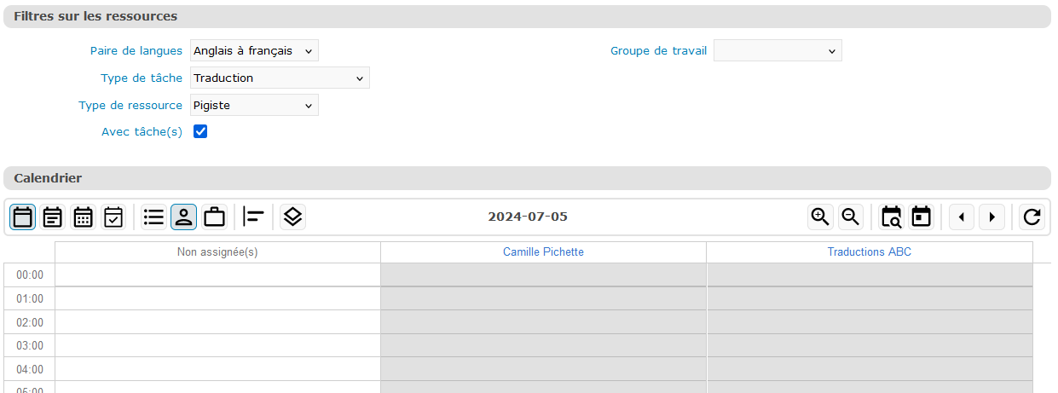Click the briefcase icon in toolbar
The image size is (1058, 393).
coord(215,217)
